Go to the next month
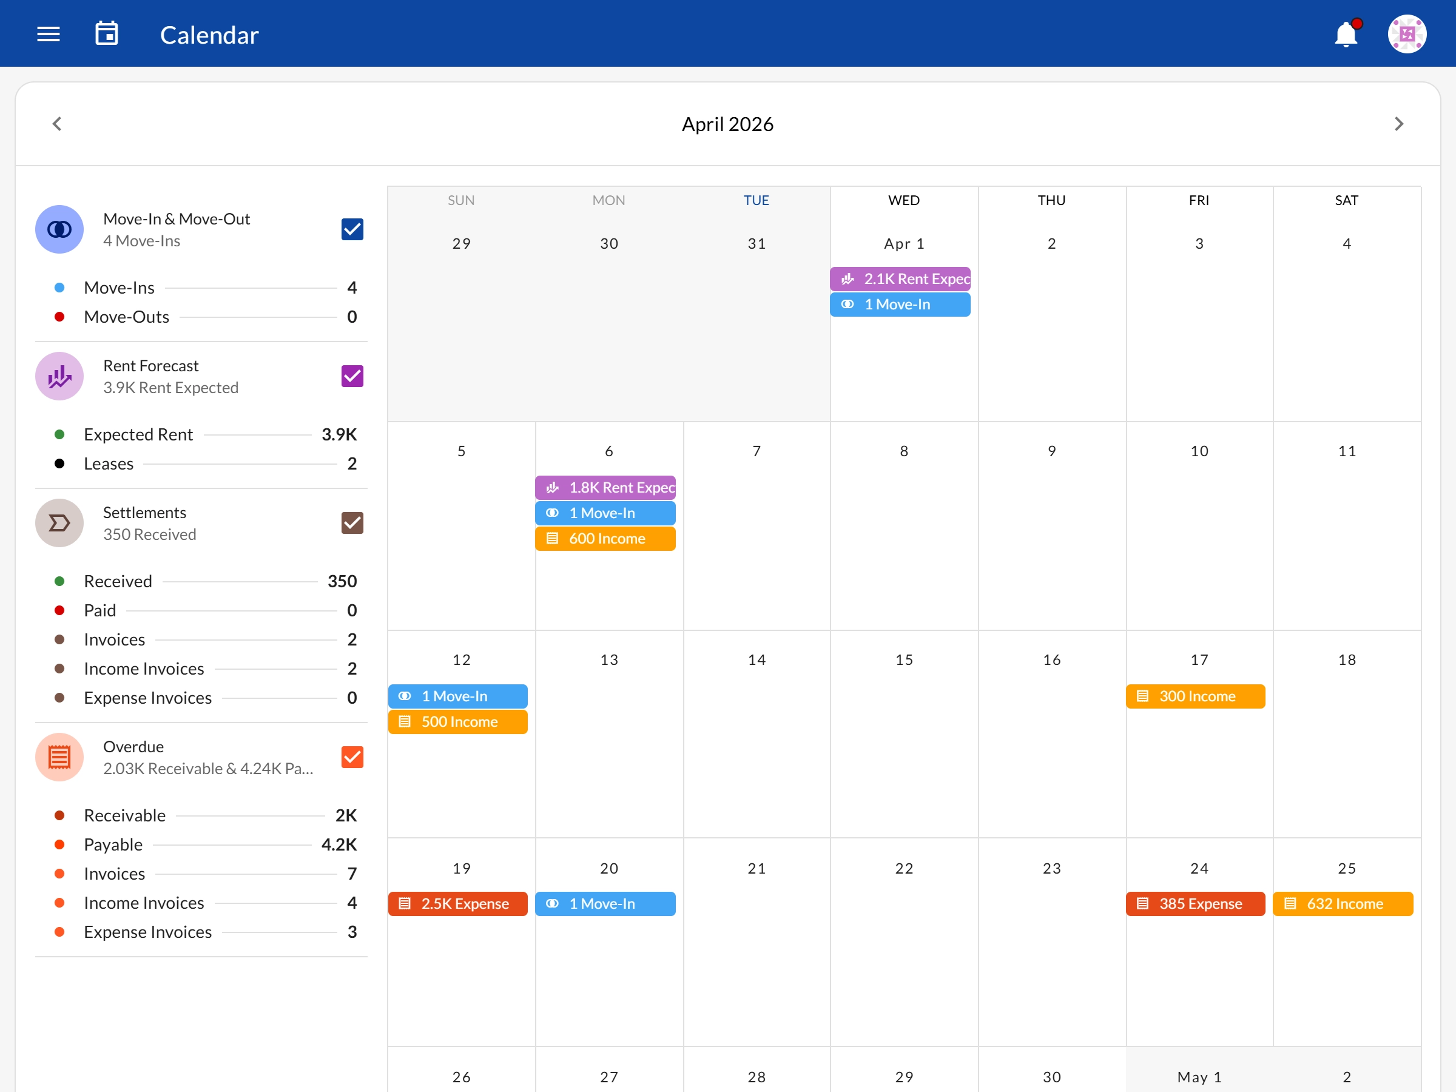This screenshot has width=1456, height=1092. 1399,124
